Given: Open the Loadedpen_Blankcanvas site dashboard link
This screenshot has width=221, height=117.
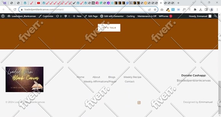Looking at the screenshot, I should (22, 16).
